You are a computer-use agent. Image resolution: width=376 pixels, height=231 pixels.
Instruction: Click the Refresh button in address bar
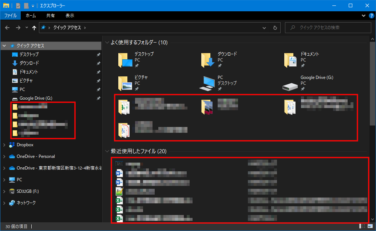click(x=275, y=28)
